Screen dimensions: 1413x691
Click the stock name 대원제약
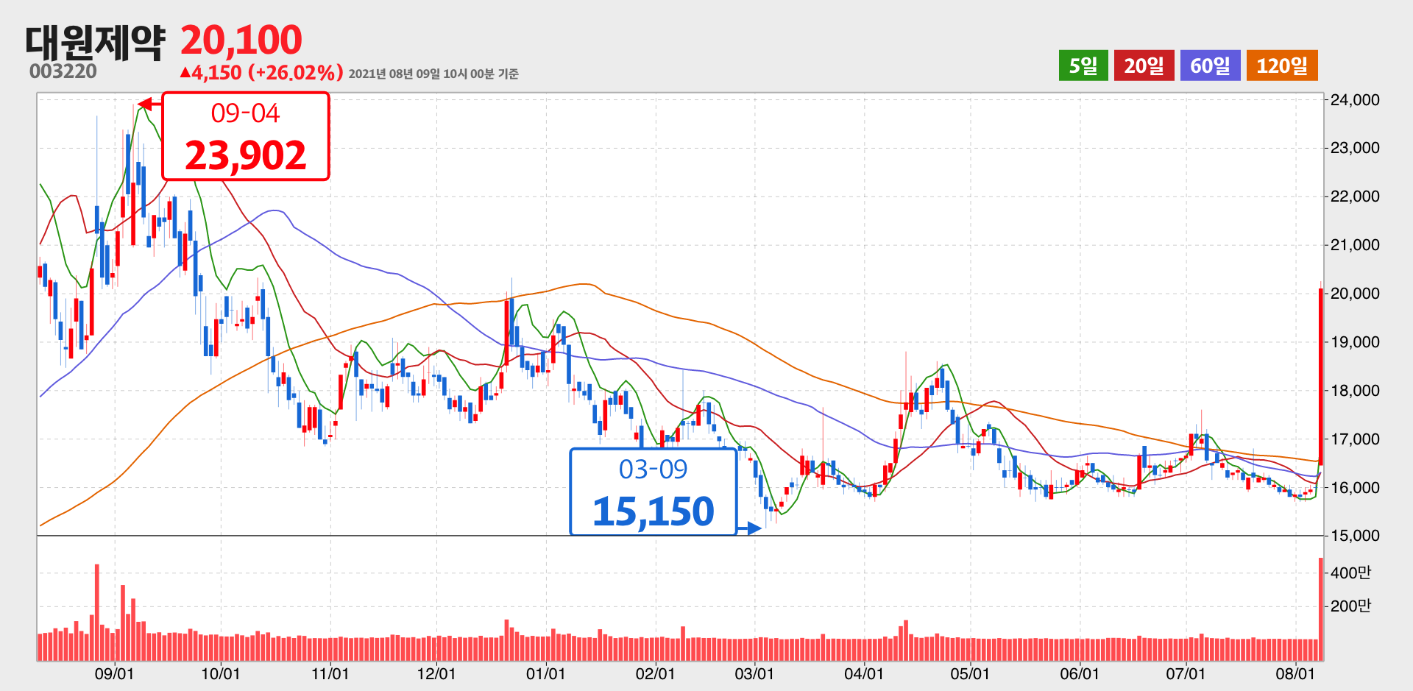(94, 42)
